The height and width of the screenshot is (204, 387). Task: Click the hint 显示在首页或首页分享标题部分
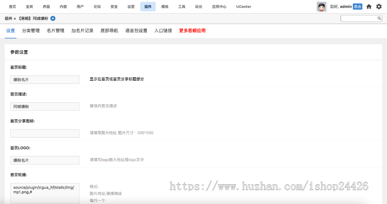coord(117,79)
